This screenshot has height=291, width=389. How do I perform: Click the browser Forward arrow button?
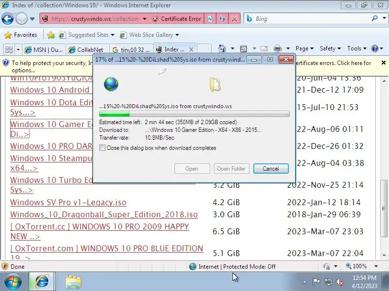[x=21, y=18]
